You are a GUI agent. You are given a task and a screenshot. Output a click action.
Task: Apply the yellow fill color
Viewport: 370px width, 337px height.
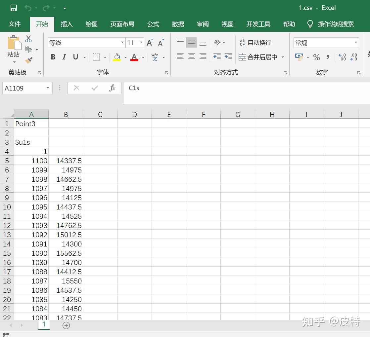coord(117,57)
